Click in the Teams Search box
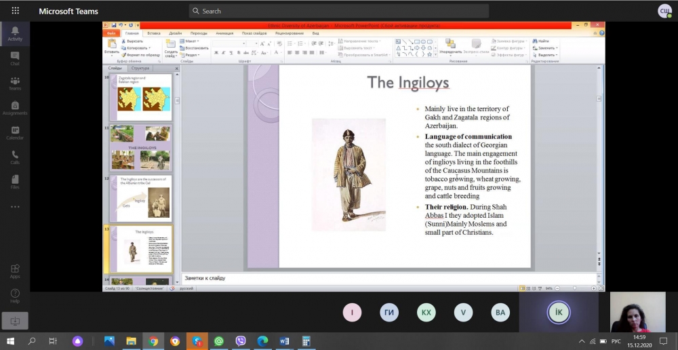The image size is (678, 350). pos(339,11)
